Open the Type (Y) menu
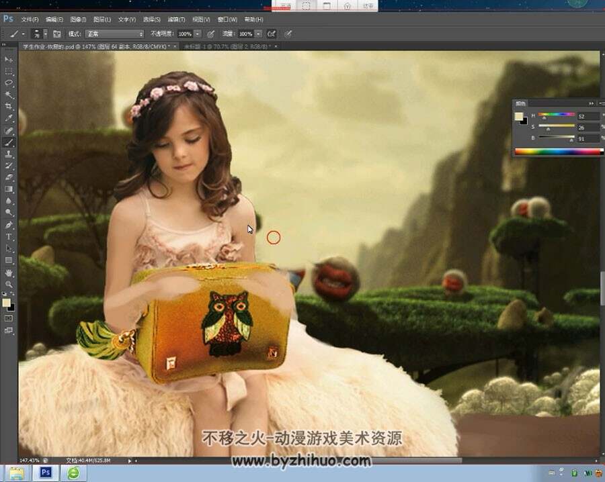The image size is (605, 482). [126, 19]
